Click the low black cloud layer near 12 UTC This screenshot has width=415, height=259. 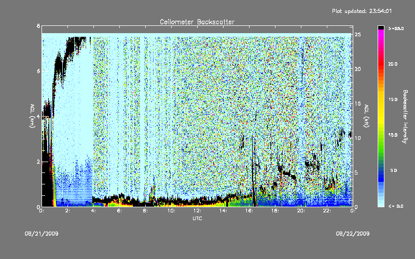[197, 201]
